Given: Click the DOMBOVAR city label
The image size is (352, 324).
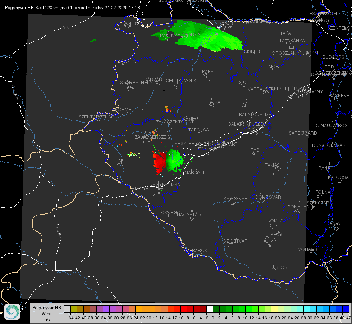Looking at the screenshot, I should tap(268, 197).
